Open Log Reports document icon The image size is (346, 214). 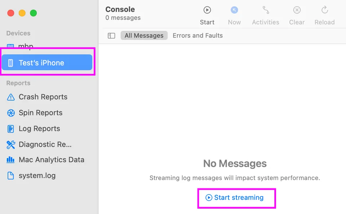[x=10, y=129]
